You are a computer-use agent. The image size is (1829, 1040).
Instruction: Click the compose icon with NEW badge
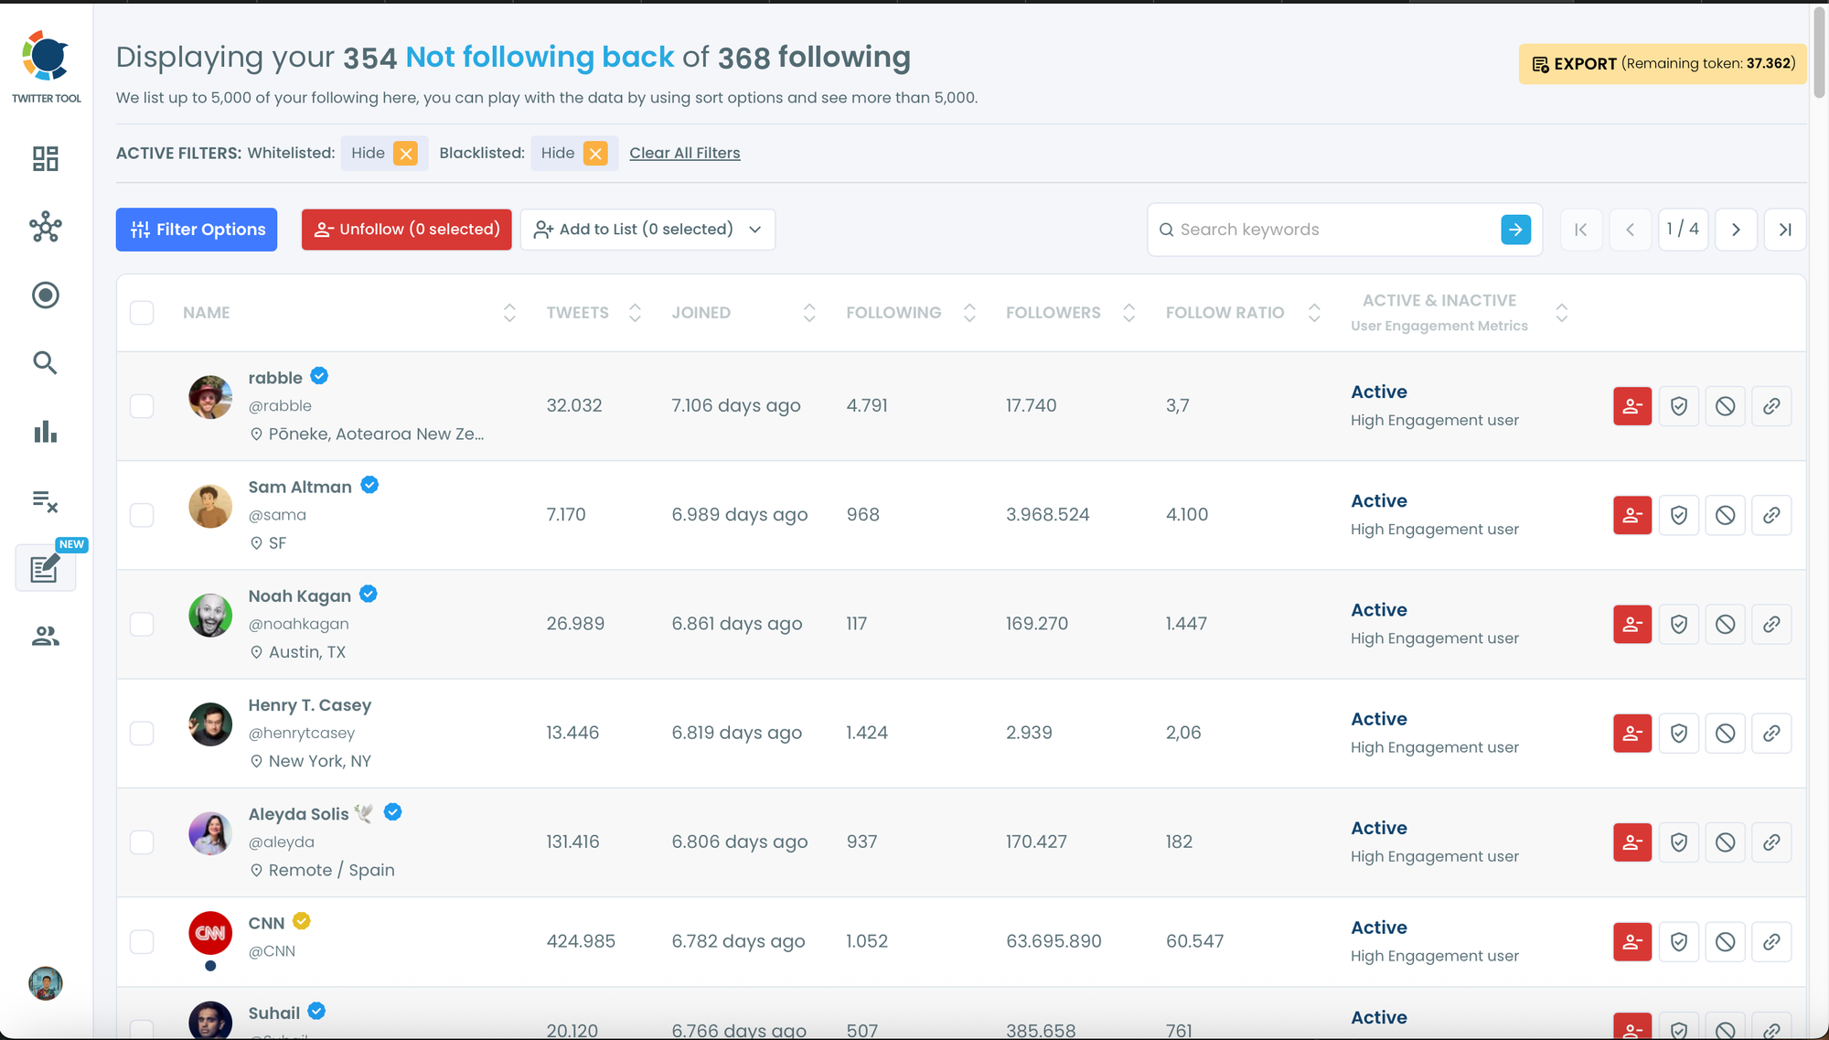(x=45, y=569)
